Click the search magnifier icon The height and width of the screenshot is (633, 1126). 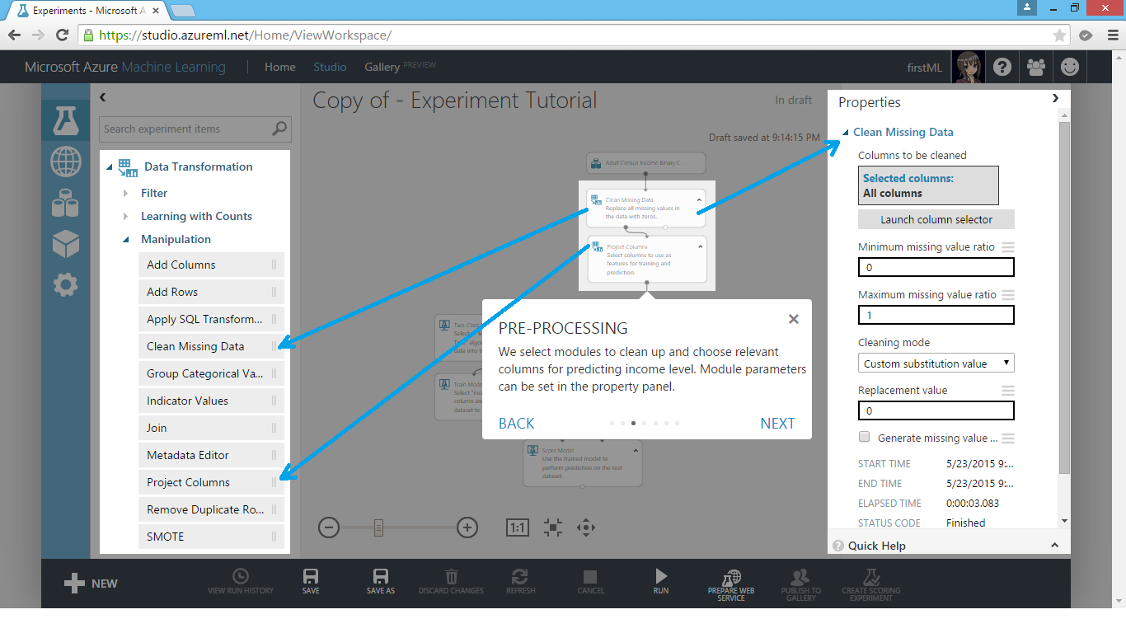[279, 129]
